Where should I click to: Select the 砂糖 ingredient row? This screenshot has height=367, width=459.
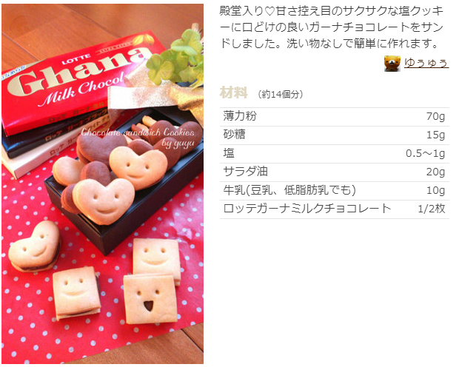335,135
